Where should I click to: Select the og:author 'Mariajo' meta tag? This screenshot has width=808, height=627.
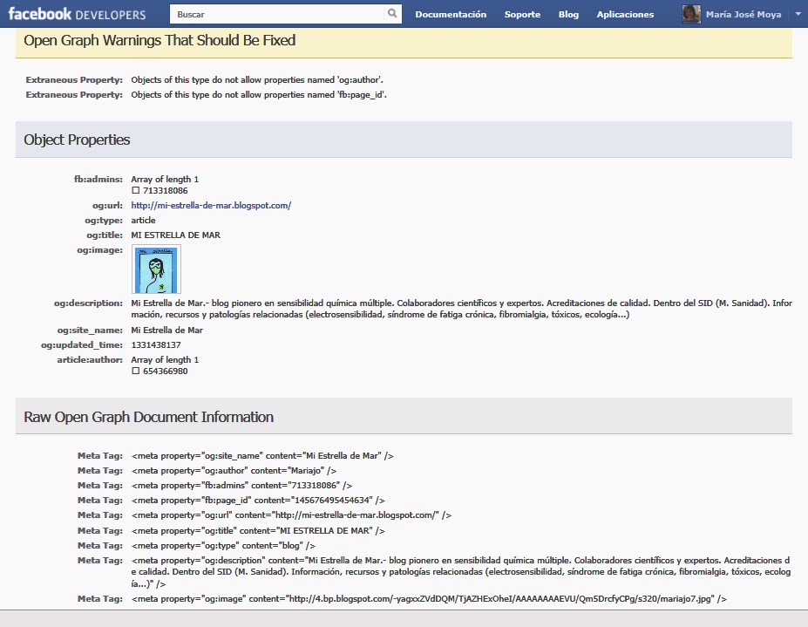pos(234,471)
